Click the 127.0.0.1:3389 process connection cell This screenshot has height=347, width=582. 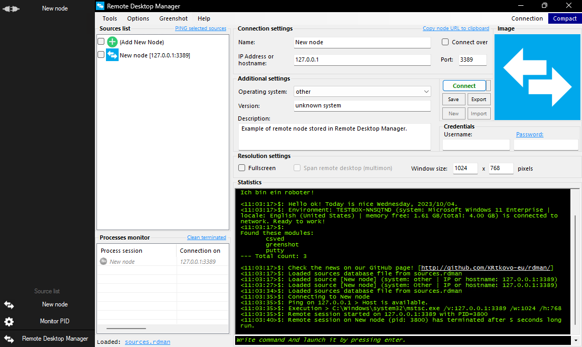[198, 262]
